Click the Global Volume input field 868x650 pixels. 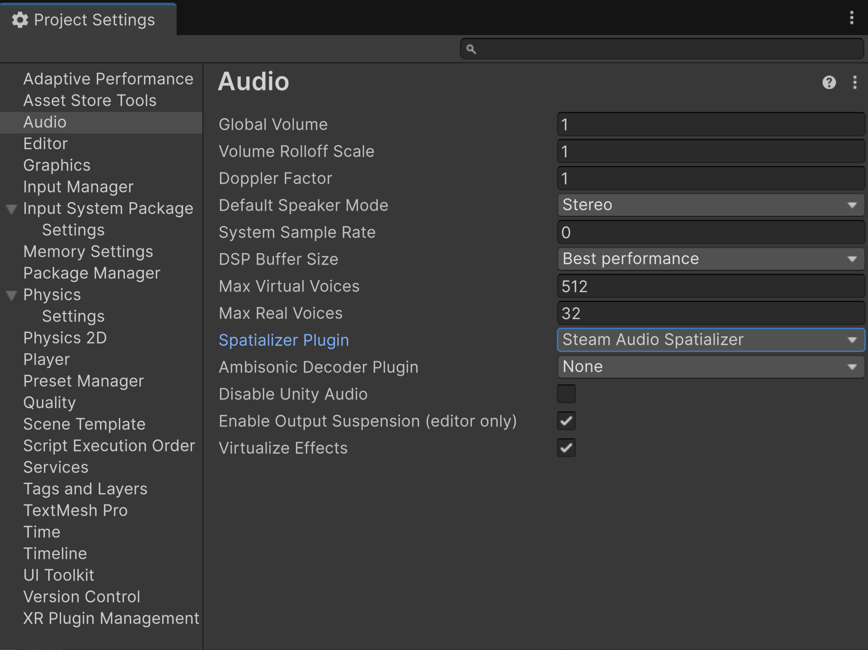tap(710, 125)
